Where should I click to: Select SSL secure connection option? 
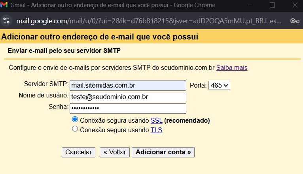click(x=75, y=120)
